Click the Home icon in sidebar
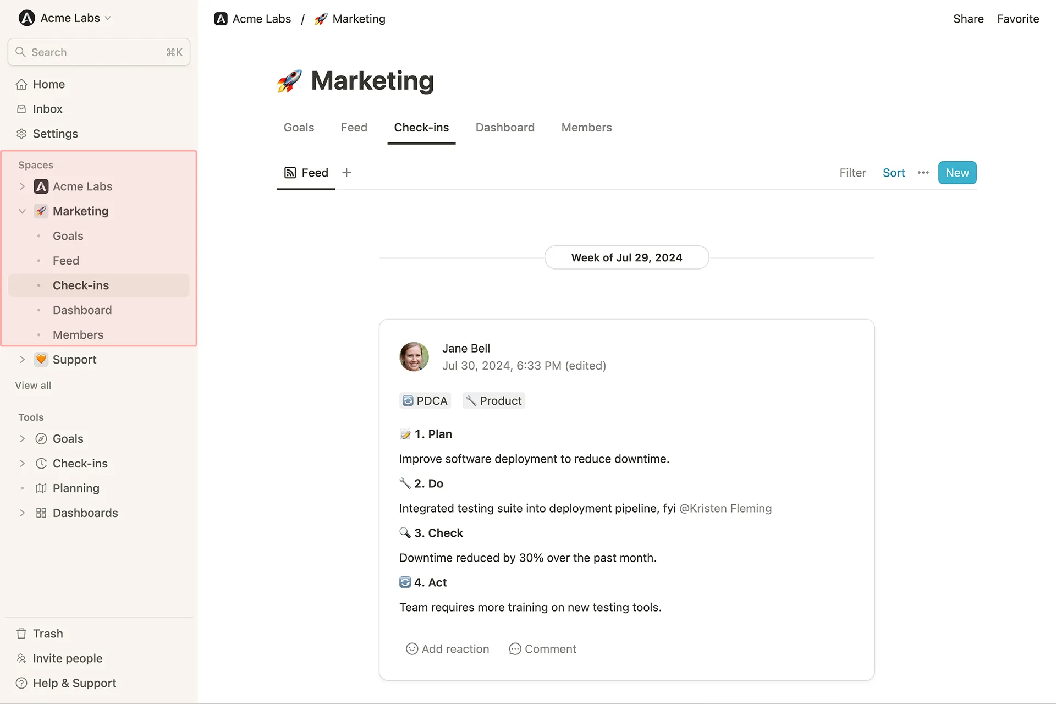1056x704 pixels. [x=21, y=84]
